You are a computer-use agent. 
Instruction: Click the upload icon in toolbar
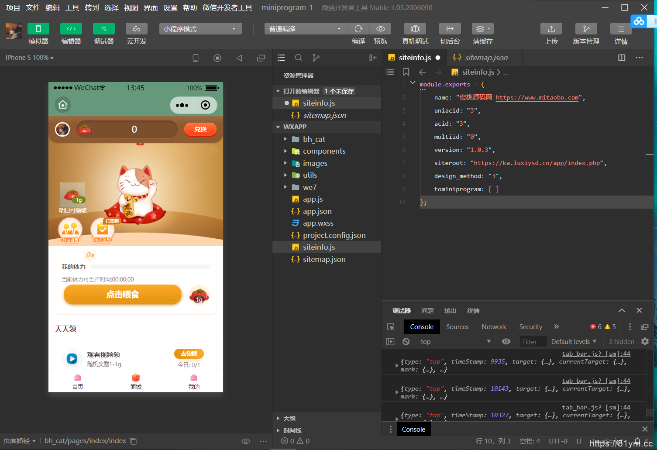click(551, 29)
